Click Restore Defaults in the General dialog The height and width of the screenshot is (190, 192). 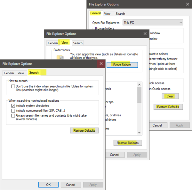pos(168,107)
